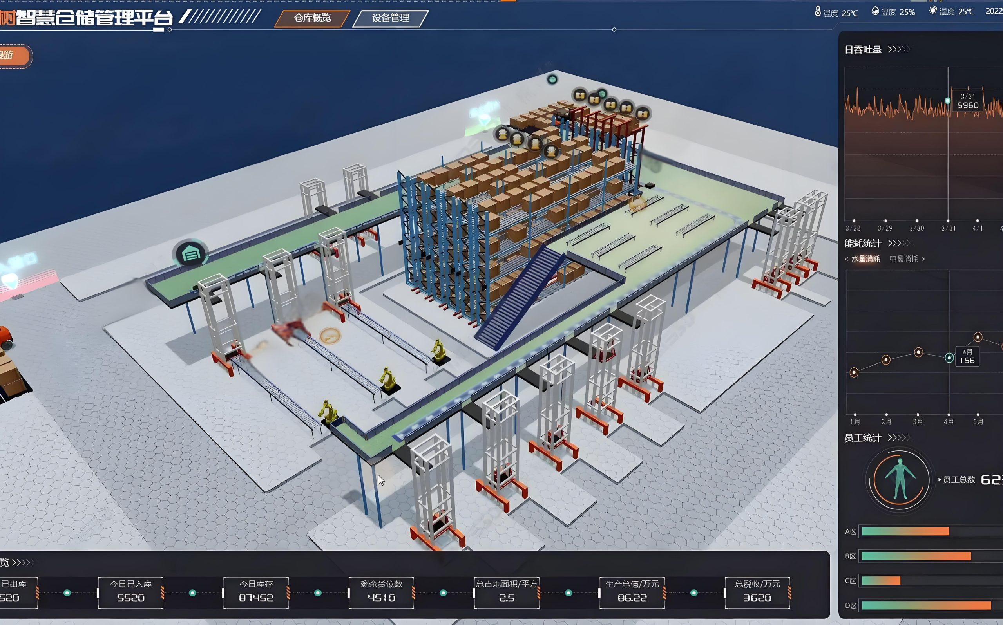Switch the energy chart to 水量消耗
The image size is (1003, 625).
coord(865,259)
